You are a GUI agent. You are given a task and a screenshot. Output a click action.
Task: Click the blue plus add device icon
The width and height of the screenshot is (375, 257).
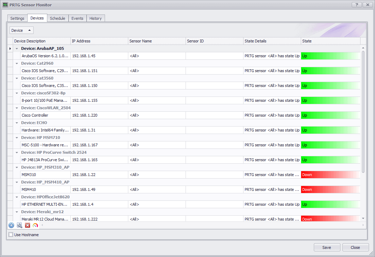point(11,225)
